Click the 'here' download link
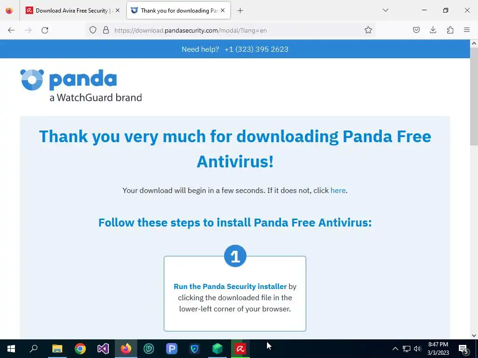Screen dimensions: 478x358 click(338, 191)
